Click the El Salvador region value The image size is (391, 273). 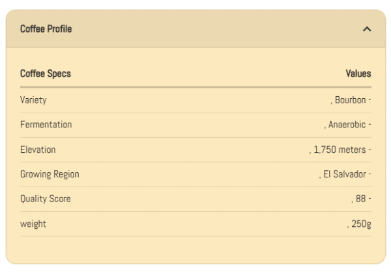(x=345, y=174)
